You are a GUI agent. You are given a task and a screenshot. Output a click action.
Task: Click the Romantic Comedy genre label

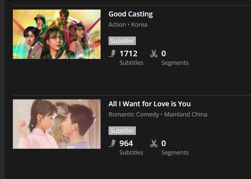pyautogui.click(x=134, y=115)
